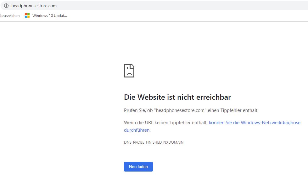Open the Windows 10 Update bookmark

pyautogui.click(x=46, y=16)
